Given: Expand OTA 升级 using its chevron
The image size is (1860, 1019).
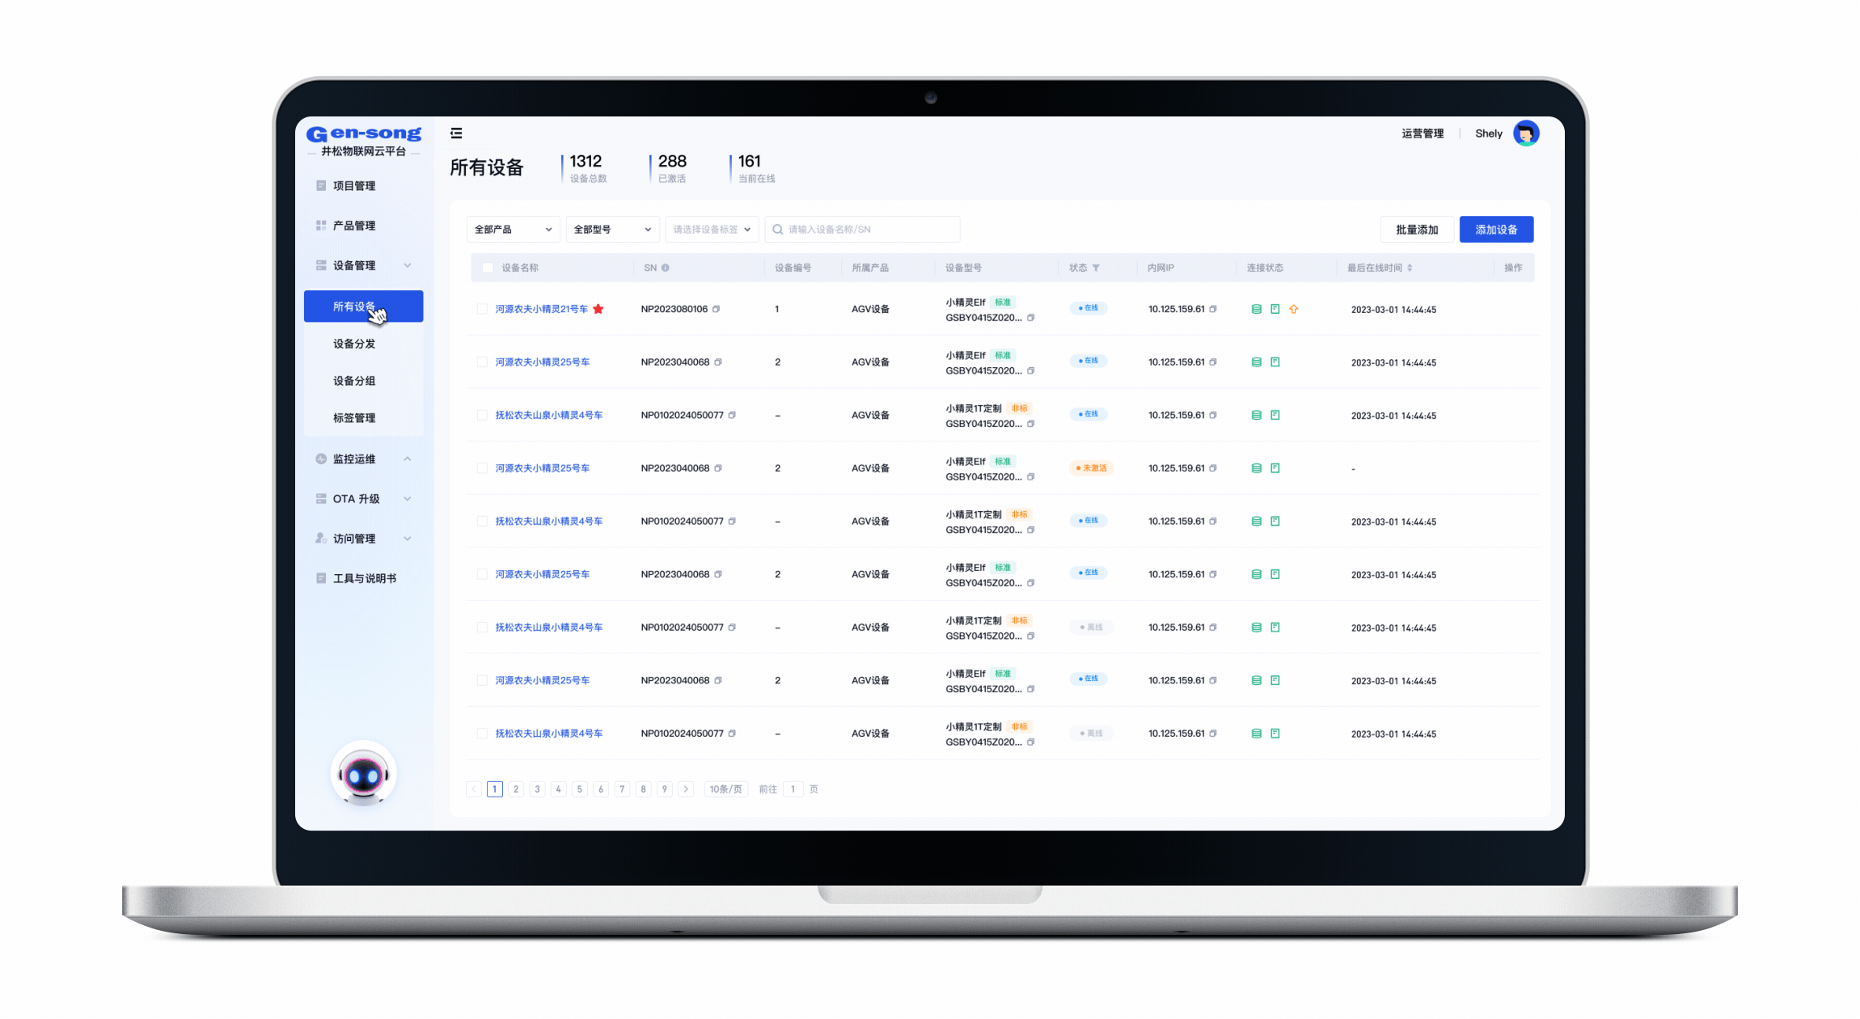Looking at the screenshot, I should click(408, 499).
